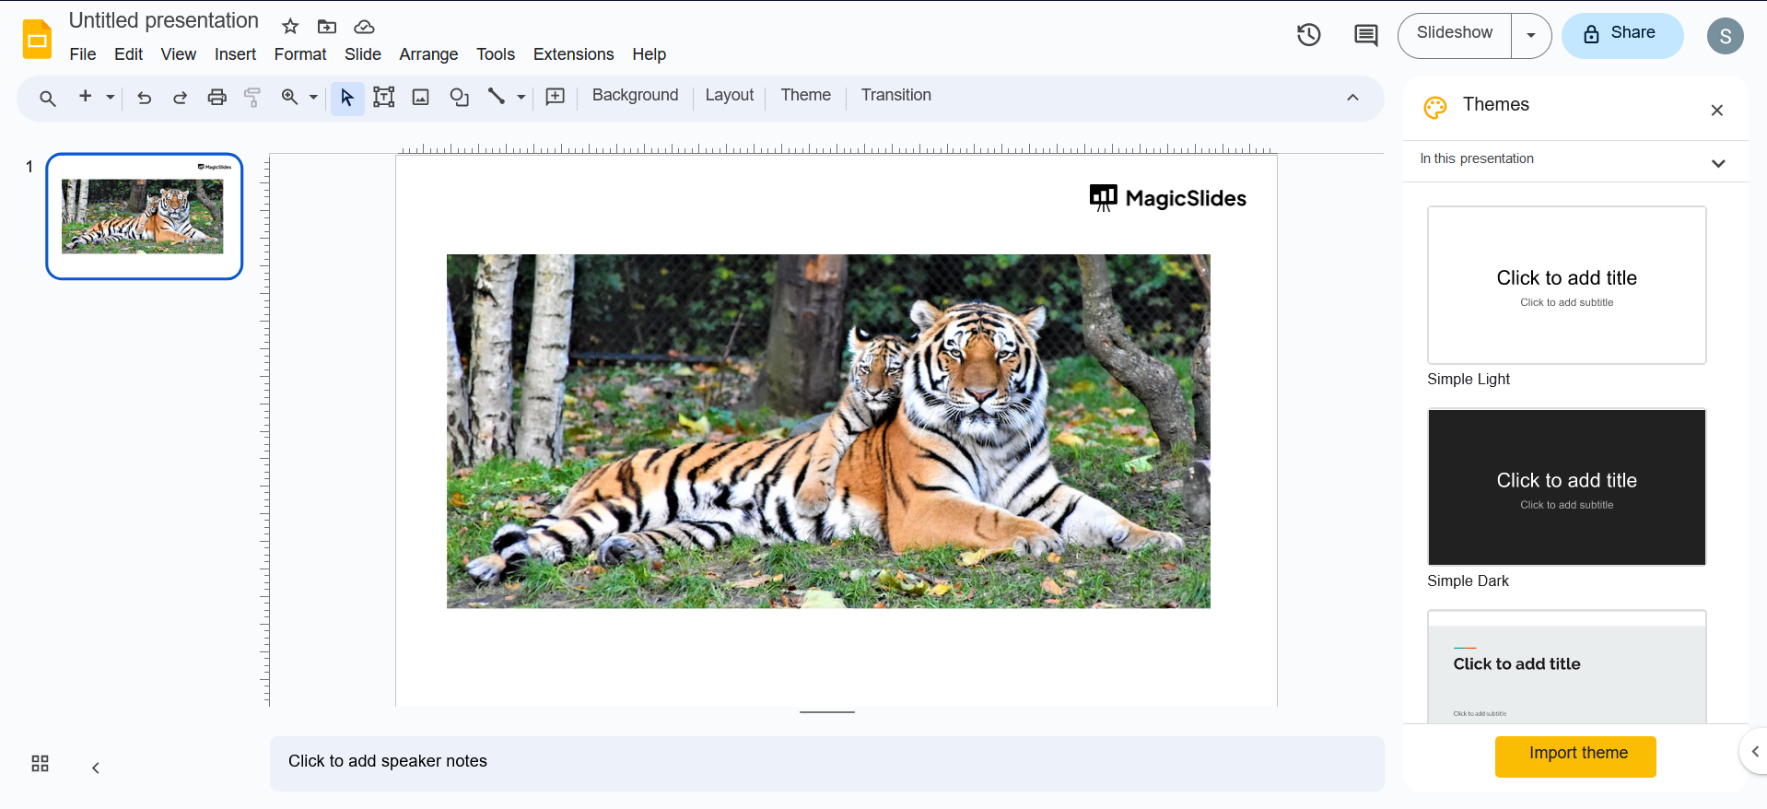1767x809 pixels.
Task: Click the print icon
Action: pos(216,98)
